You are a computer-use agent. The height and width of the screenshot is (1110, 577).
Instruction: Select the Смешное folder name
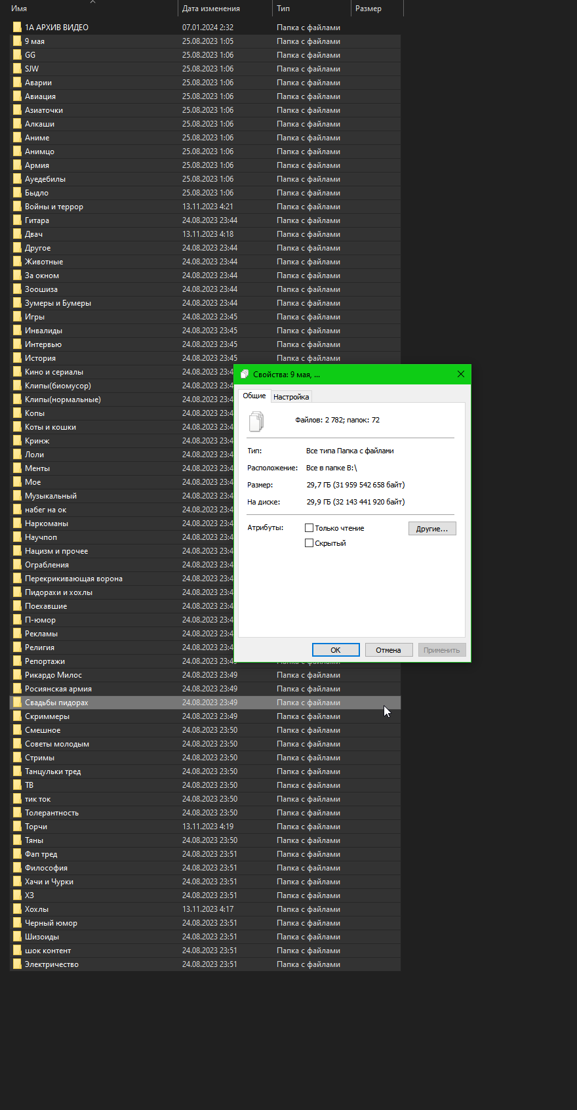[43, 730]
